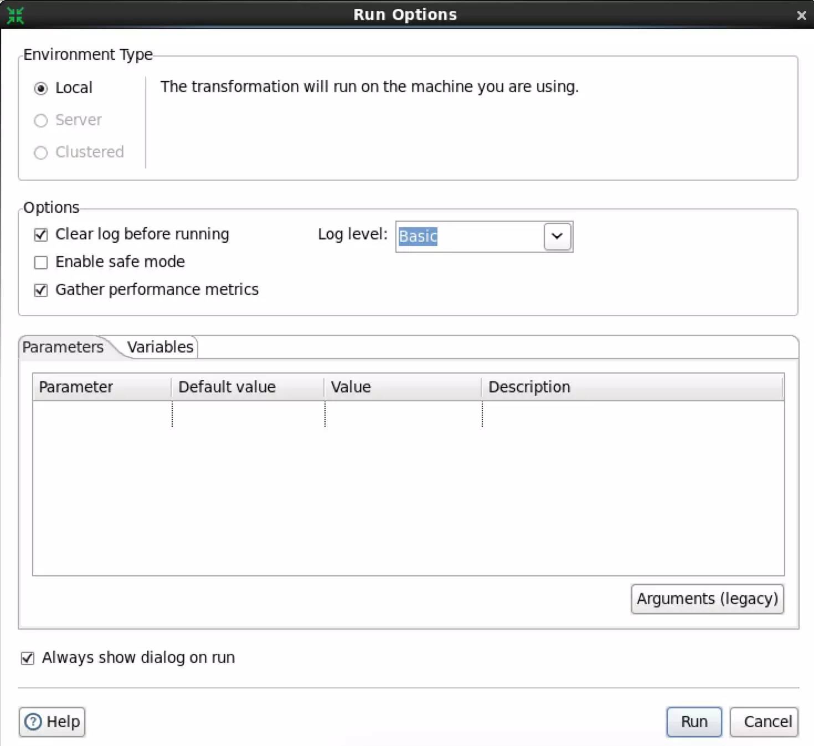Viewport: 814px width, 746px height.
Task: Close the Run Options dialog
Action: coord(801,16)
